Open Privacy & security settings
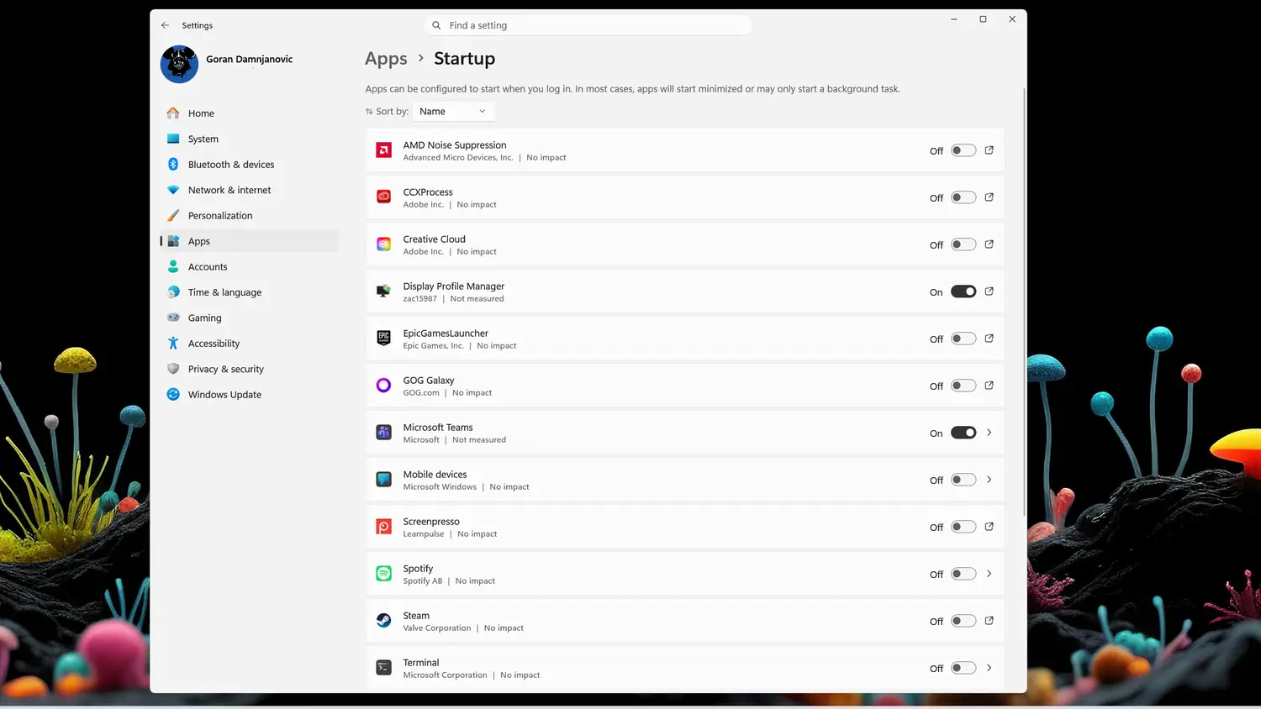This screenshot has height=709, width=1261. tap(250, 369)
